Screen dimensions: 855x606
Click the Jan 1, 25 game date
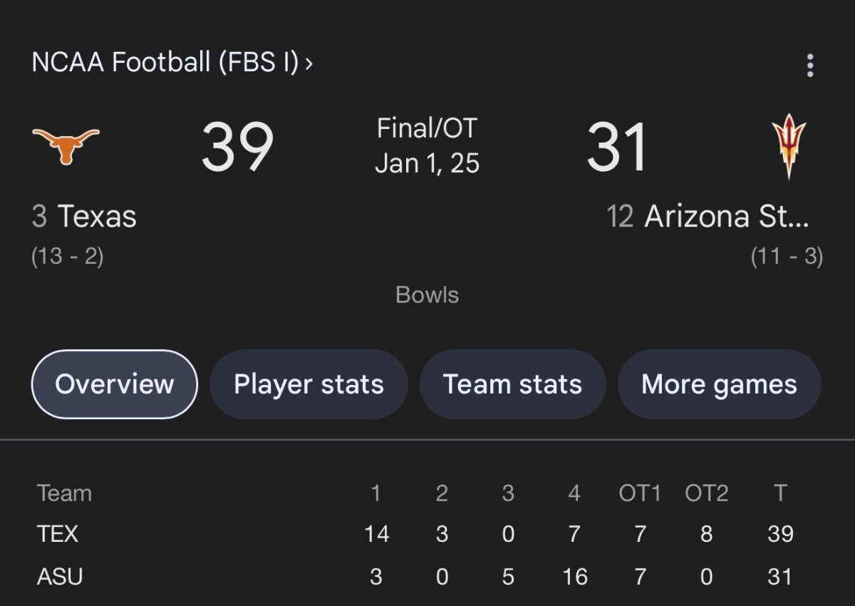tap(427, 163)
